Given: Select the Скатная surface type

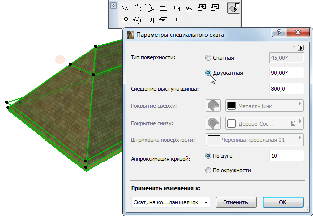Looking at the screenshot, I should pos(208,58).
